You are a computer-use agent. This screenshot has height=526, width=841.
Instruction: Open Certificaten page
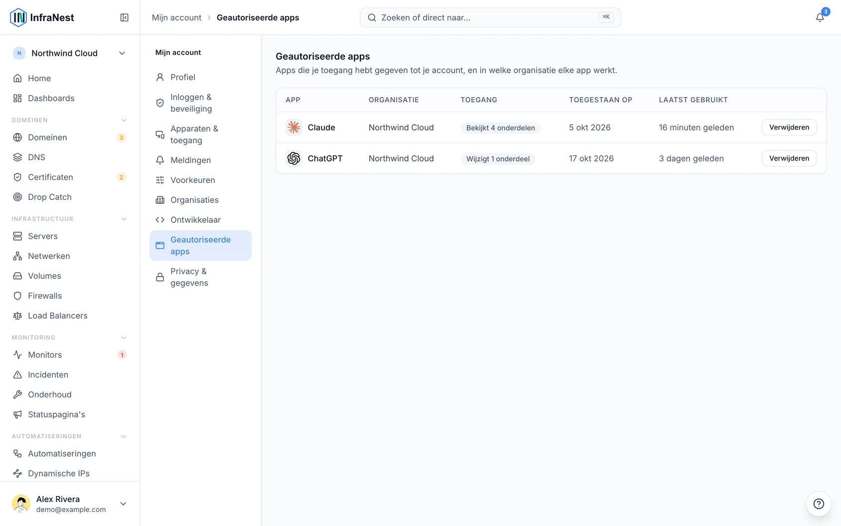[x=70, y=177]
